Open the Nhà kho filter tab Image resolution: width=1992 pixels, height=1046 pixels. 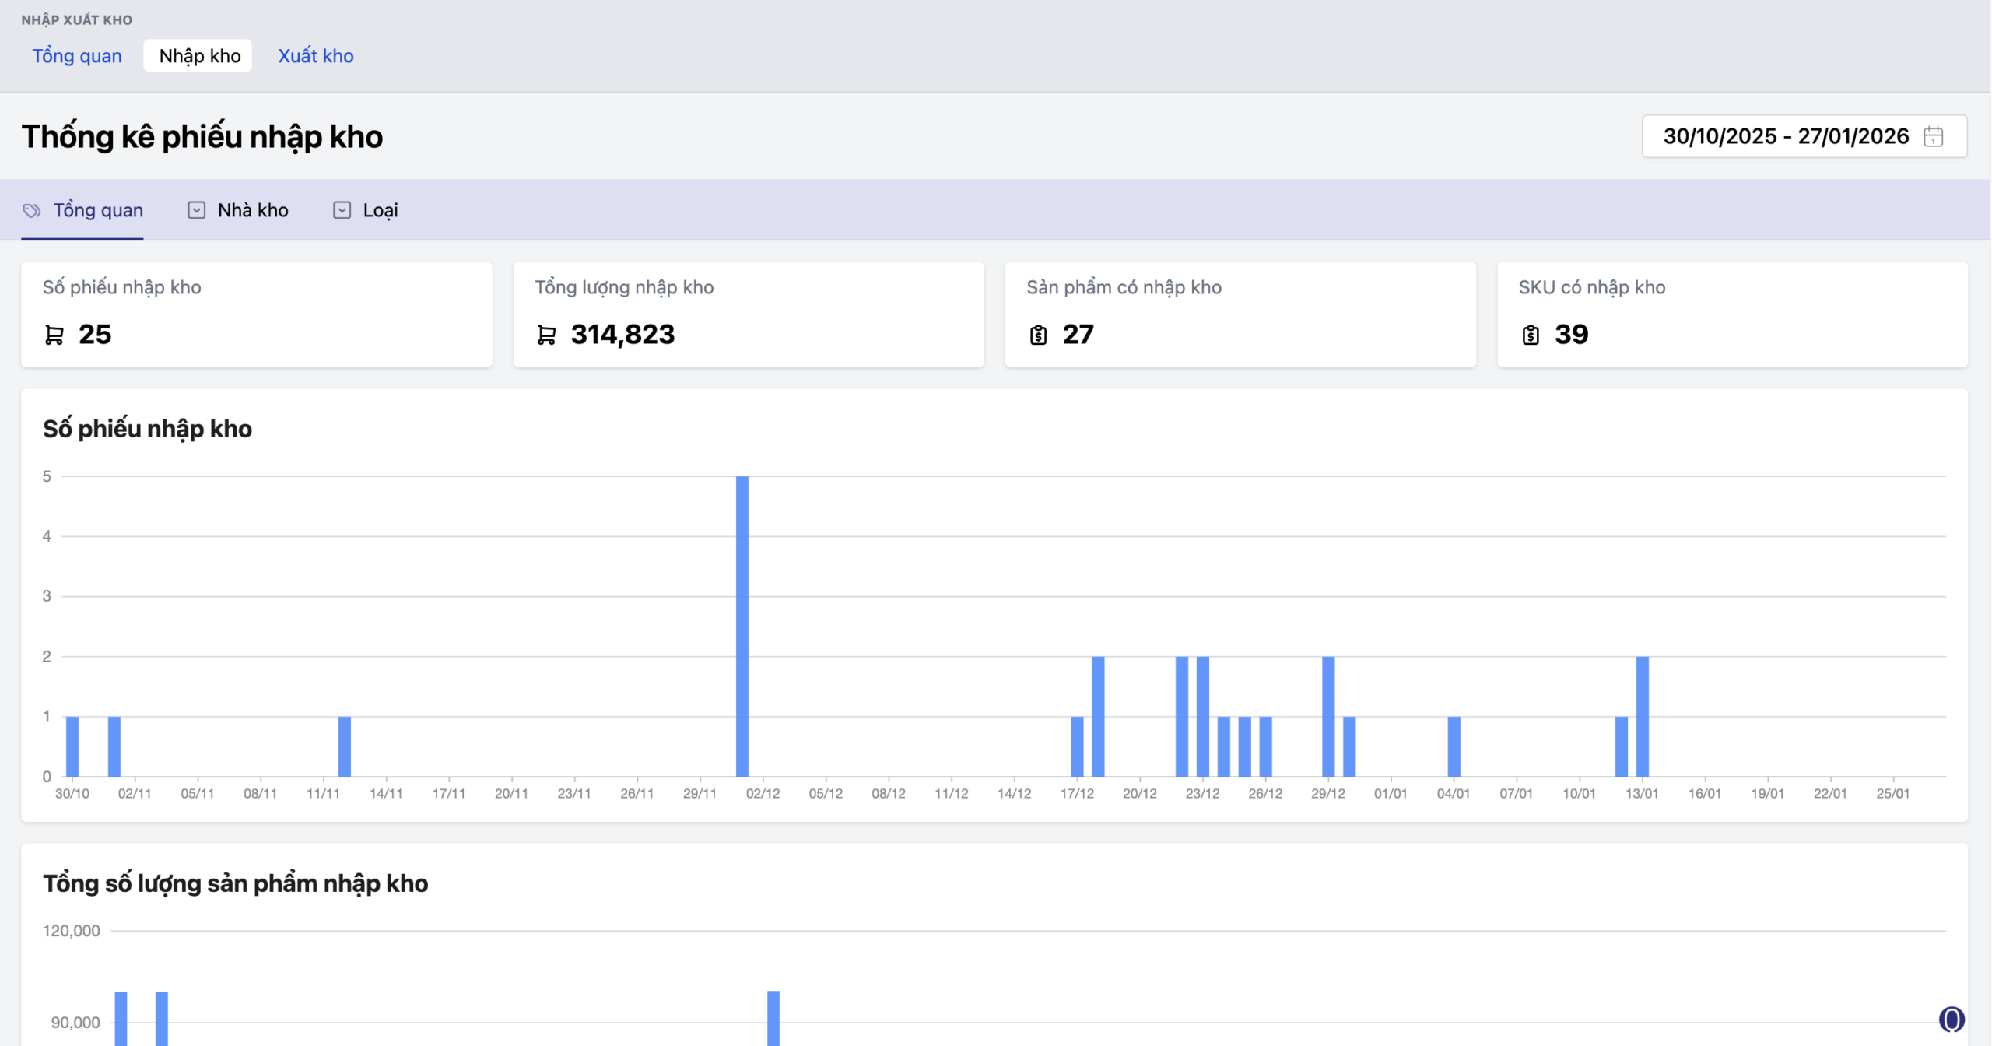(252, 210)
